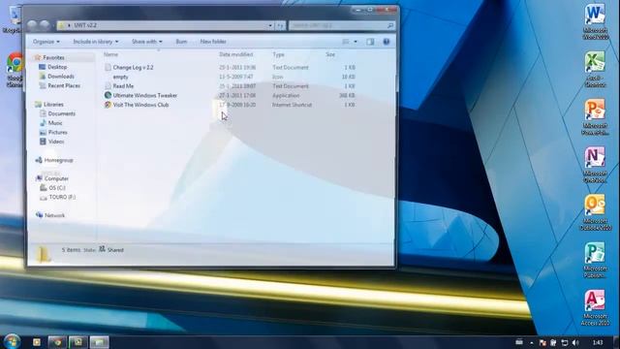Open the Microsoft Word 2010 desktop shortcut
The height and width of the screenshot is (349, 620).
595,21
